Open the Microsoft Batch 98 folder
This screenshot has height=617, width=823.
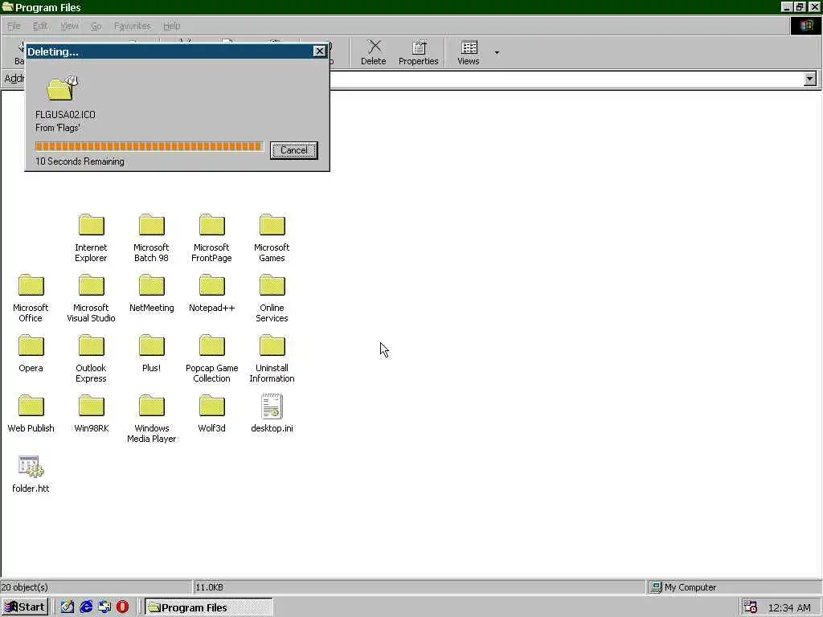click(151, 238)
